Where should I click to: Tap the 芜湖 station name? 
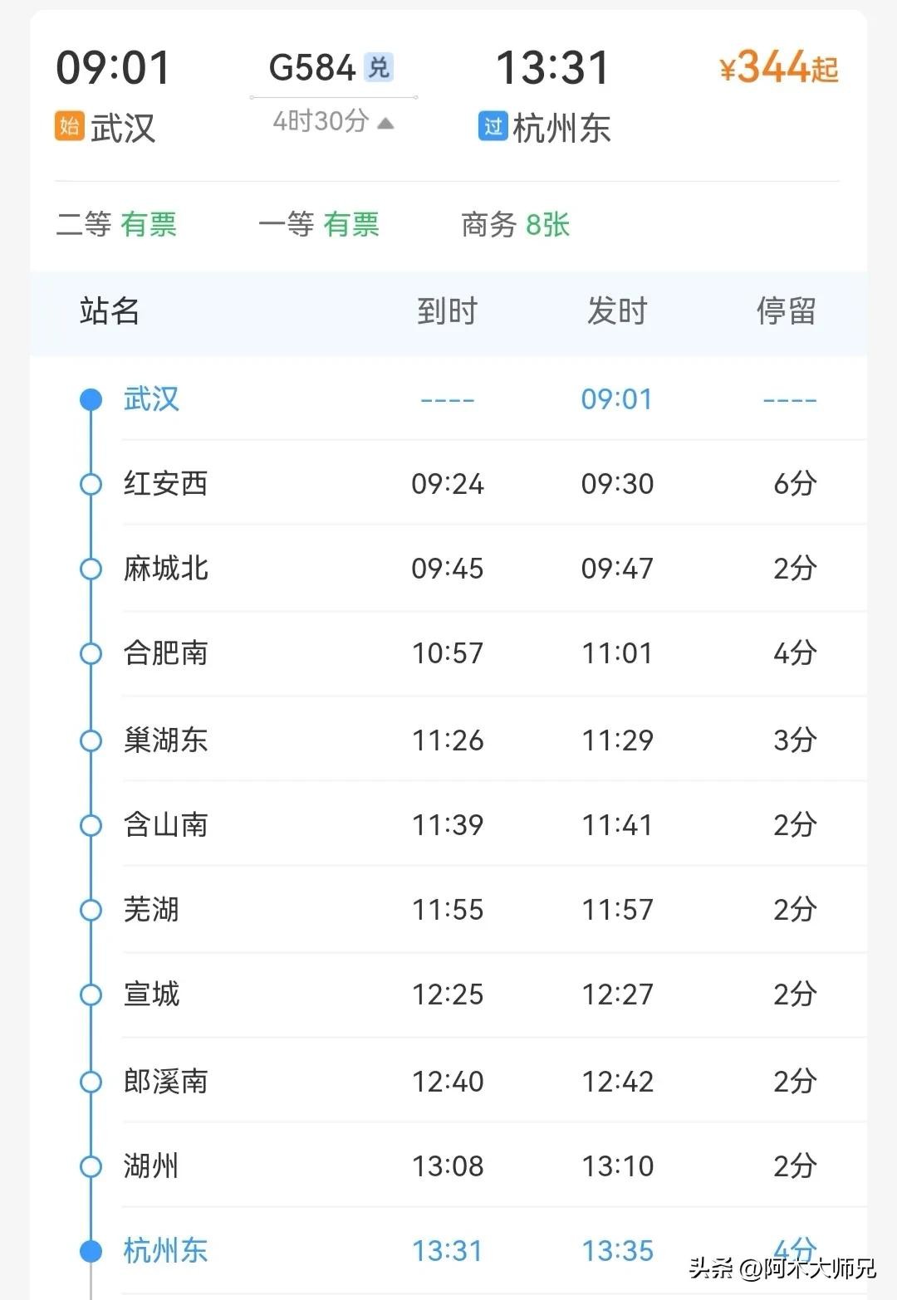(151, 910)
